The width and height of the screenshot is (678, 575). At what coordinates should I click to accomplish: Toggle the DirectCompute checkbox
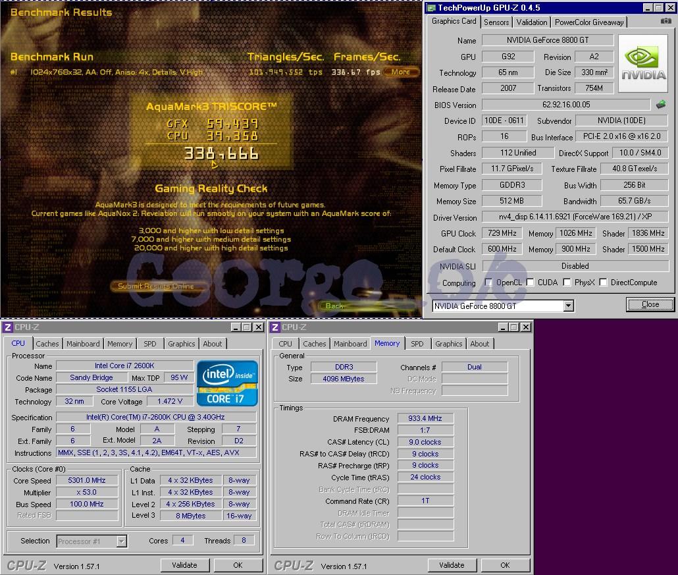[x=603, y=283]
